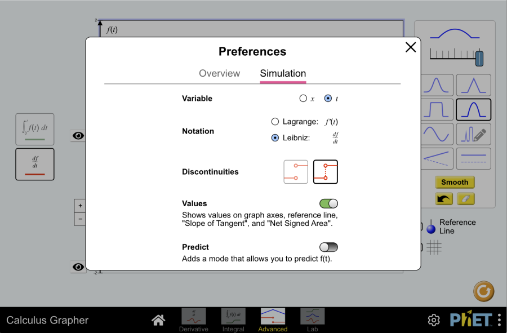Toggle the Values switch off
Viewport: 507px width, 333px height.
click(x=328, y=203)
